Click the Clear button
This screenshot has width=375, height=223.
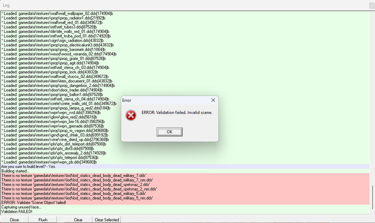click(x=78, y=220)
